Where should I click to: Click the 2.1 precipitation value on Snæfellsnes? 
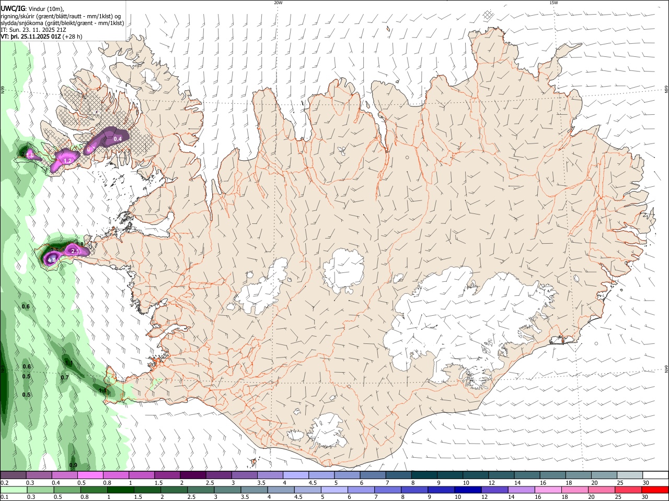tap(75, 252)
